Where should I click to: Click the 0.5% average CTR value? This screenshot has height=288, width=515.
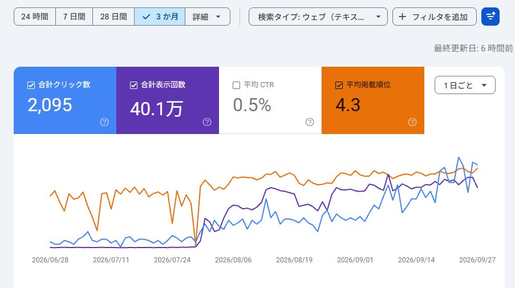252,105
